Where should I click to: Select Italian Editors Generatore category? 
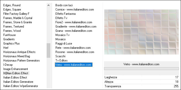tap(18, 82)
